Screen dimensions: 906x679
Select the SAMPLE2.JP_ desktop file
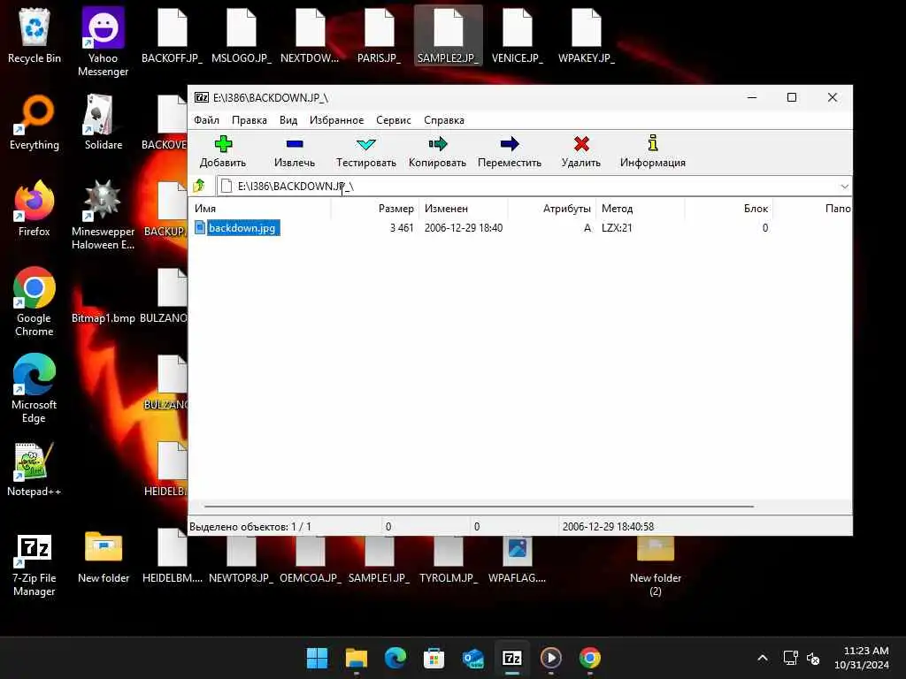[449, 35]
